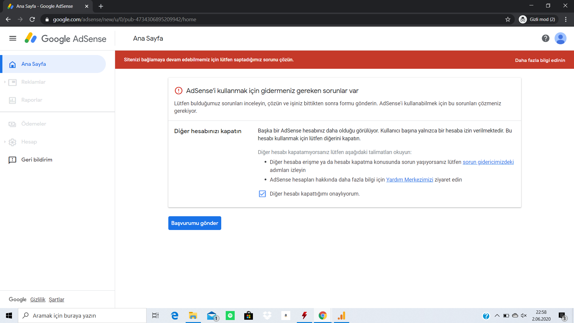Select Ödemeler in sidebar
This screenshot has width=574, height=323.
pyautogui.click(x=53, y=124)
